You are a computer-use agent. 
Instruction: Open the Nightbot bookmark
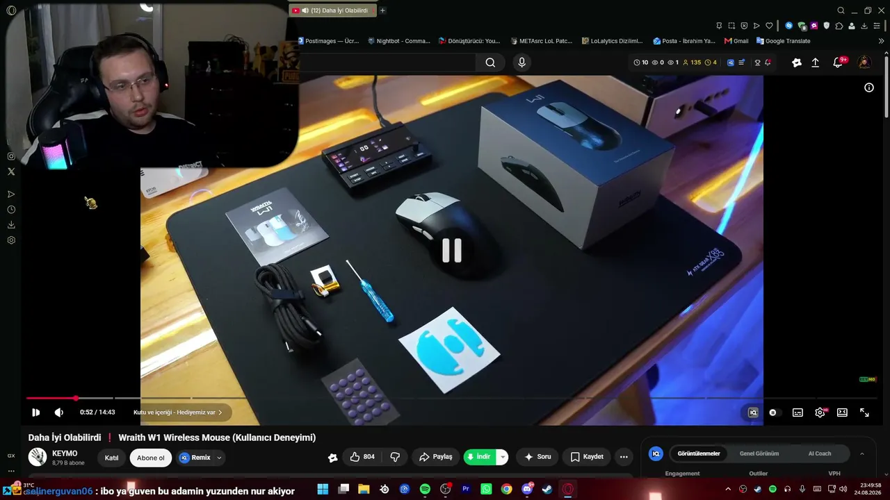pyautogui.click(x=399, y=41)
